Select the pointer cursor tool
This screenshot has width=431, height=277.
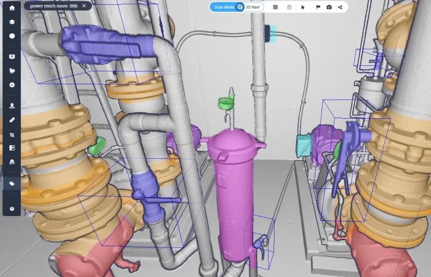point(303,7)
